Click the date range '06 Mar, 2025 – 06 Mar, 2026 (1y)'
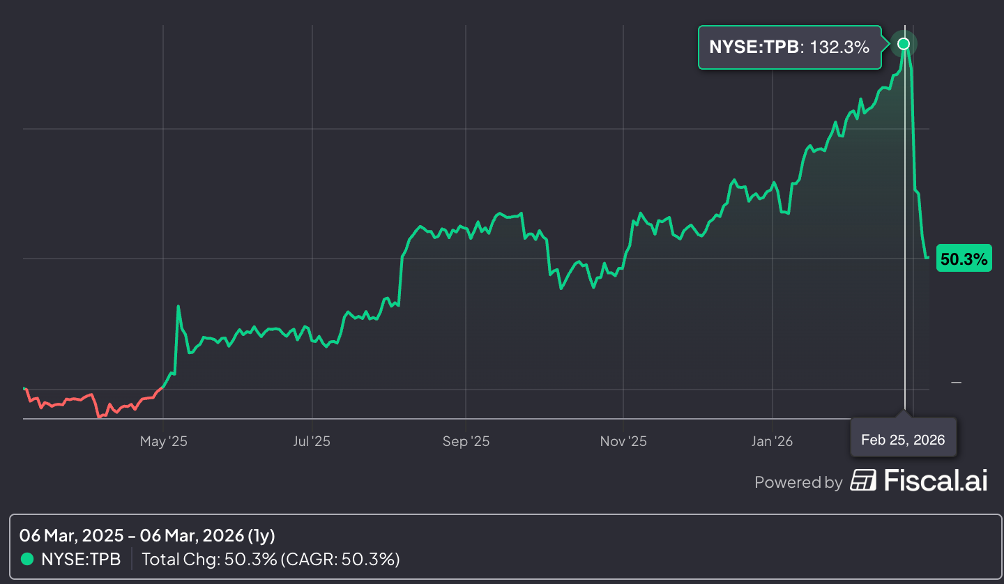Viewport: 1004px width, 584px height. 147,535
